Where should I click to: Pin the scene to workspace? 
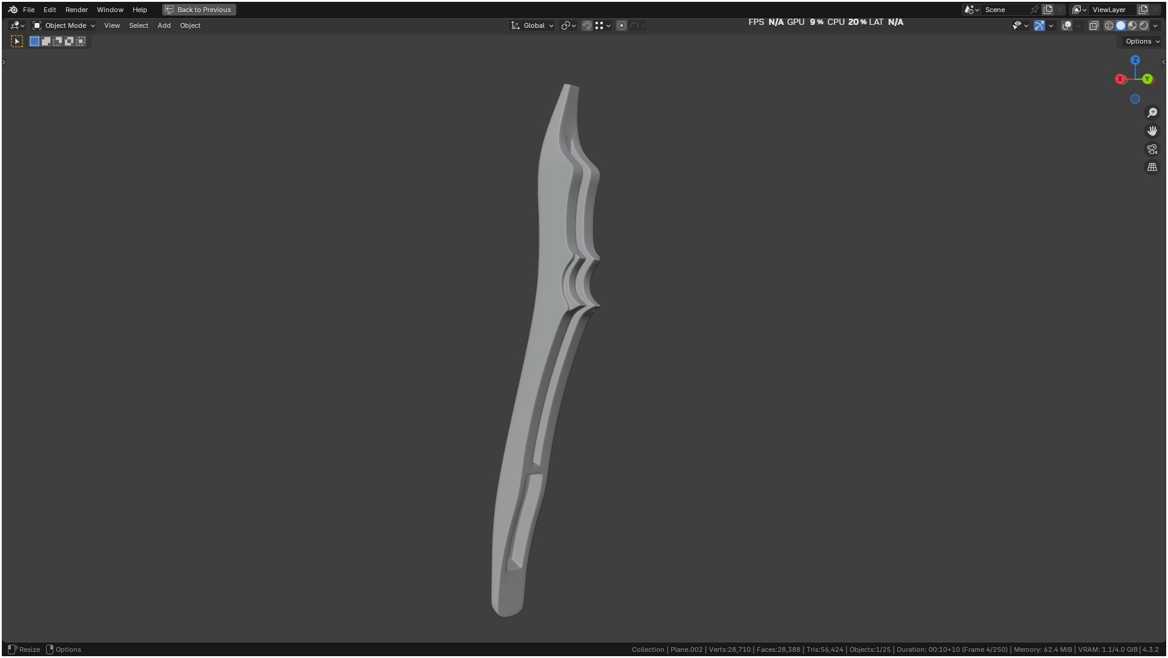(x=1035, y=10)
